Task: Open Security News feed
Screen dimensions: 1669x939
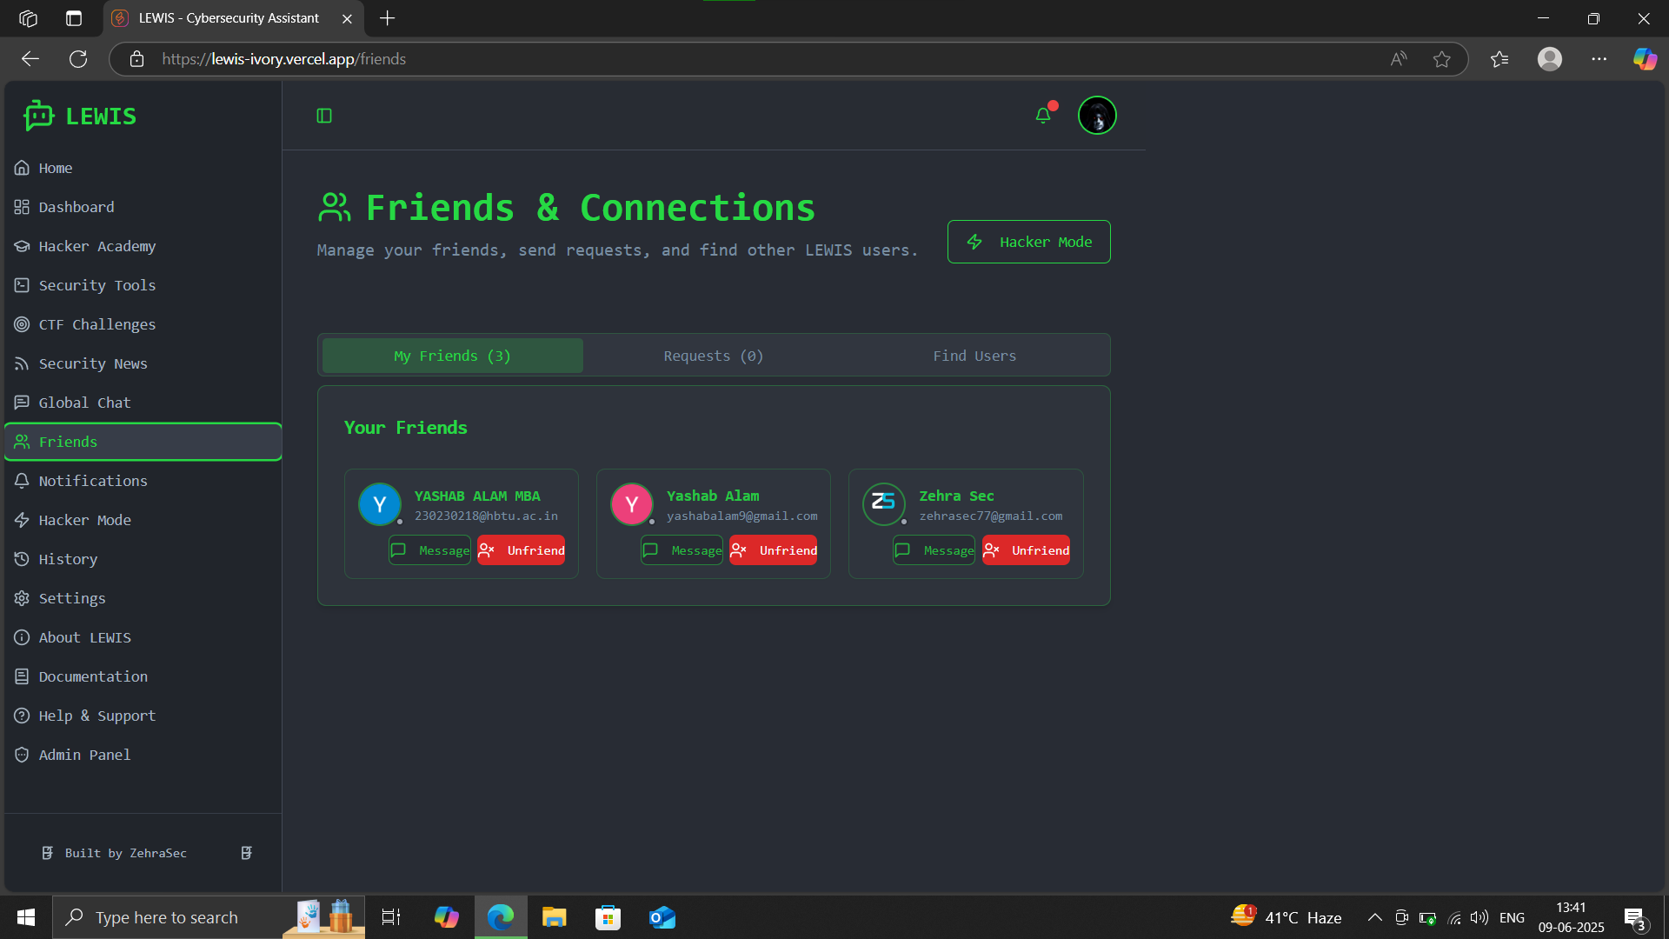Action: pyautogui.click(x=92, y=363)
